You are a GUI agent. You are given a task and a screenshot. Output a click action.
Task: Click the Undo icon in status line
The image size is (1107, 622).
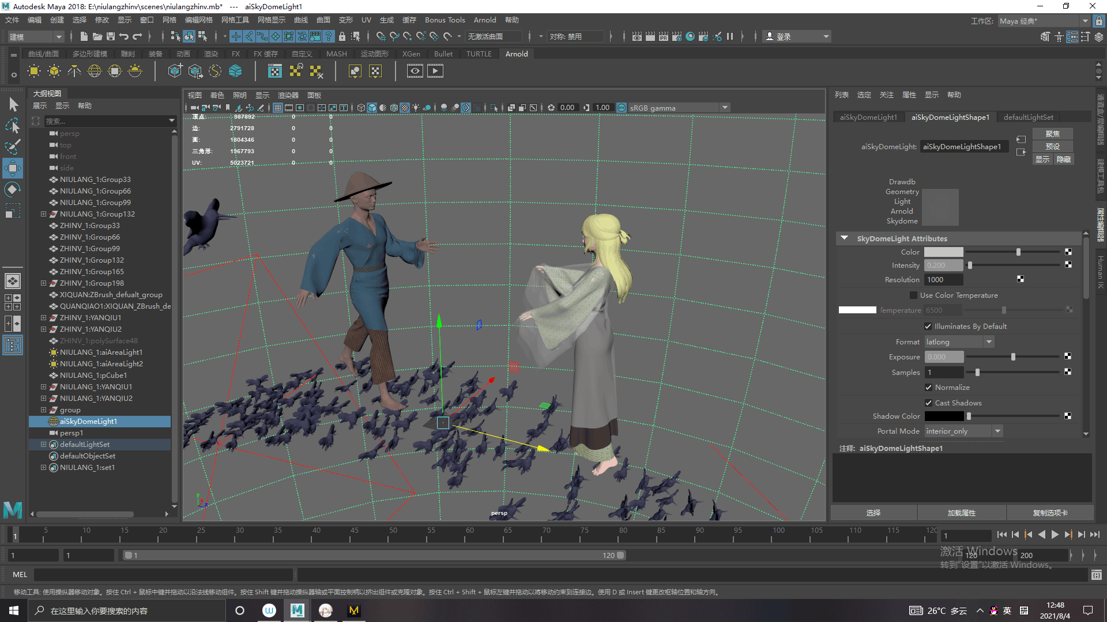tap(124, 36)
